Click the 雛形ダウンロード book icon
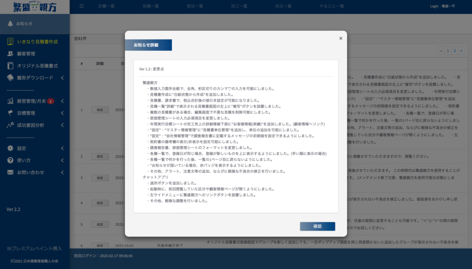The width and height of the screenshot is (472, 269). (x=10, y=78)
